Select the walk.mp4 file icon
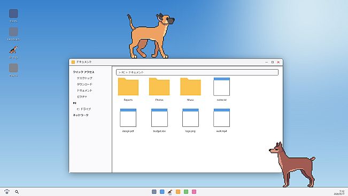Viewport: 348px width, 196px height. 221,118
